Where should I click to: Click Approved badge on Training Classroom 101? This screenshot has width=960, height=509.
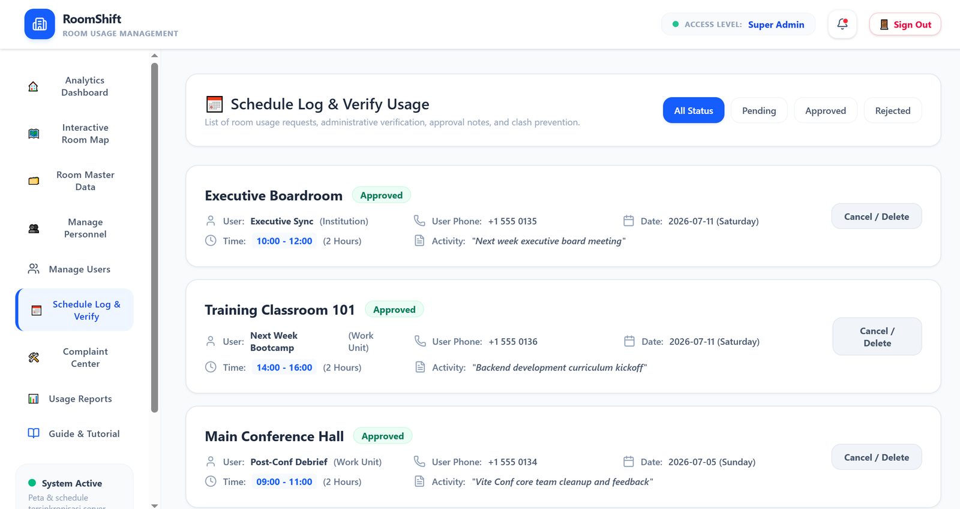[x=394, y=310]
